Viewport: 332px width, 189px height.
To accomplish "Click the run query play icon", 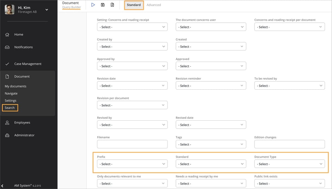I will point(93,5).
